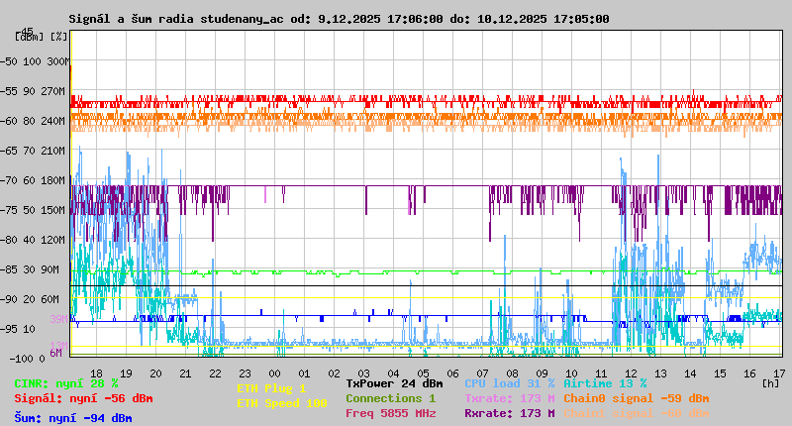Click the 'Signál: nyní -56 dBm' legend entry
Viewport: 792px width, 426px height.
[x=83, y=398]
